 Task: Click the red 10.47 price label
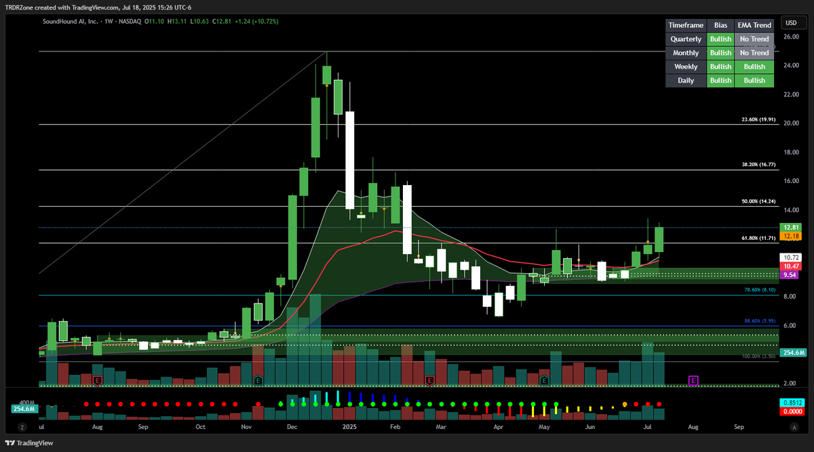tap(792, 266)
